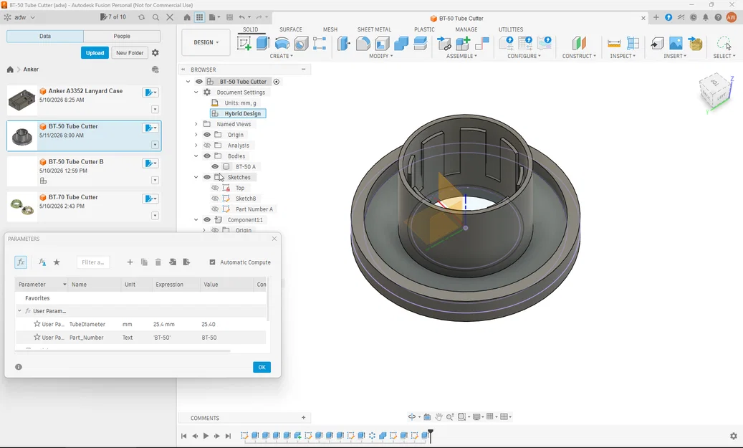This screenshot has width=743, height=448.
Task: Click the New Folder button
Action: coord(130,53)
